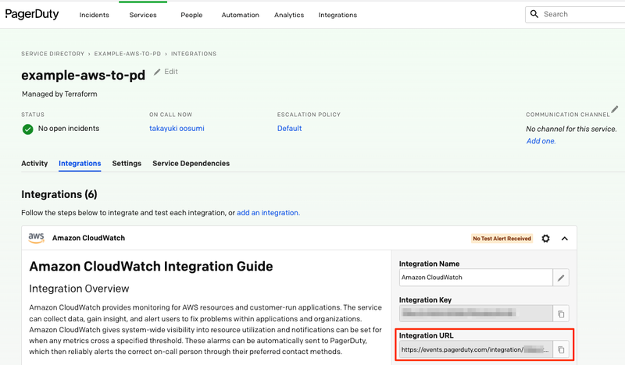Open on-call user takayuki oosumi
The height and width of the screenshot is (365, 625).
tap(177, 128)
